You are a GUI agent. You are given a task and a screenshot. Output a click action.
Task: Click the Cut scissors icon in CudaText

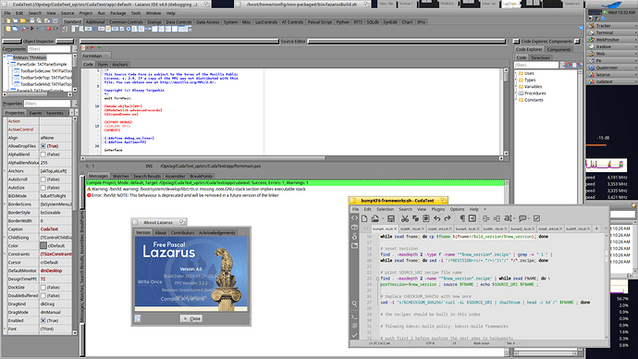405,218
